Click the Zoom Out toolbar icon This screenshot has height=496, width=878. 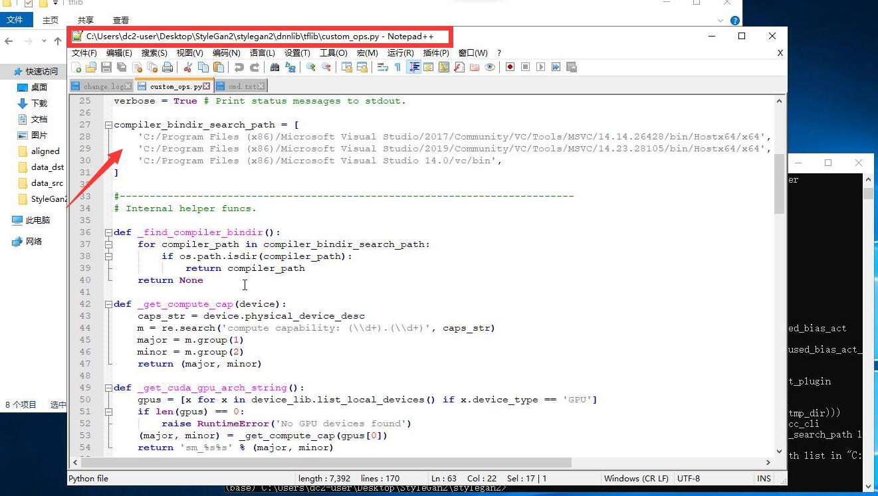point(326,67)
